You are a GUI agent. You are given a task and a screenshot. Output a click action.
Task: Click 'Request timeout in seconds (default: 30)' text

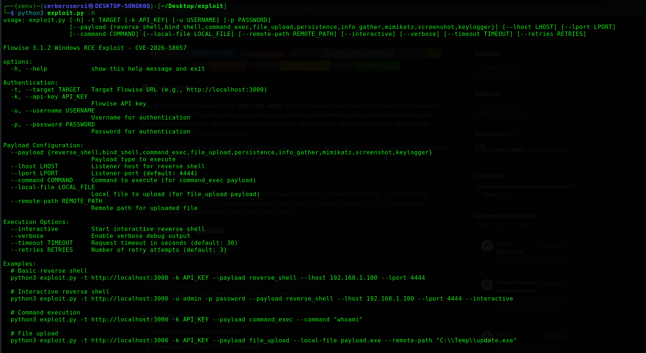tap(165, 243)
